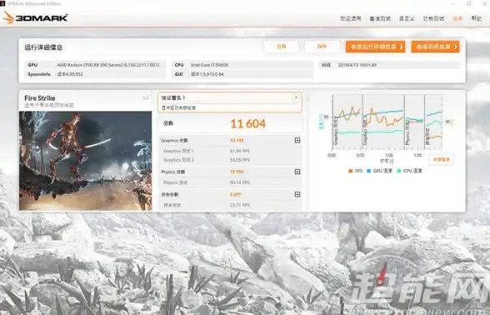Click the left axis unit icon on the chart
The image size is (490, 315).
321,122
